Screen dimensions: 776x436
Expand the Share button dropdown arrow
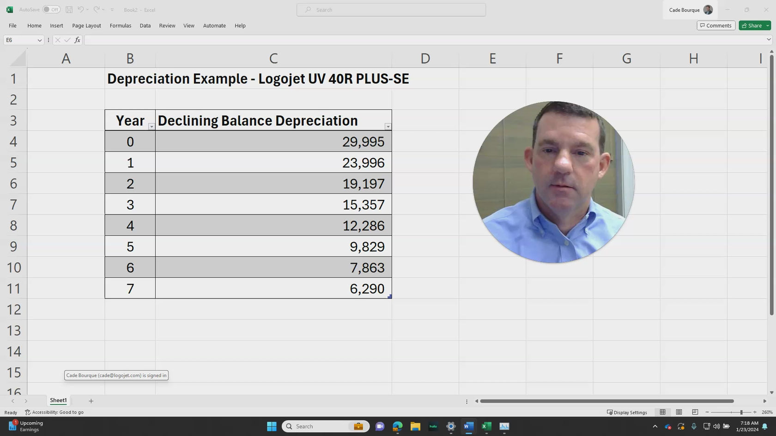pos(768,25)
